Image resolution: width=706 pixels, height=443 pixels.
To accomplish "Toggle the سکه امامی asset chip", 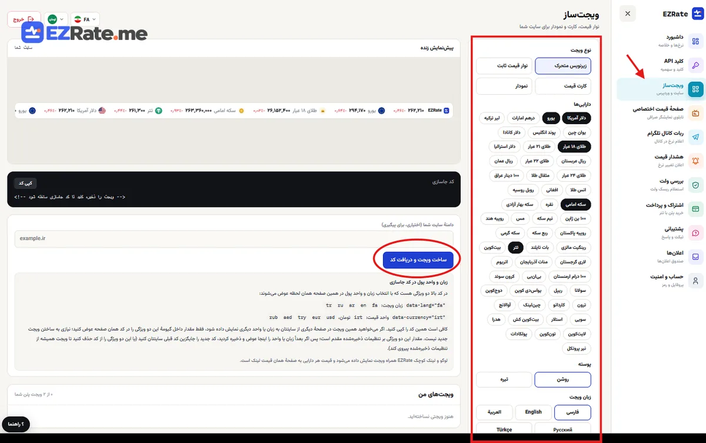I will pyautogui.click(x=575, y=204).
